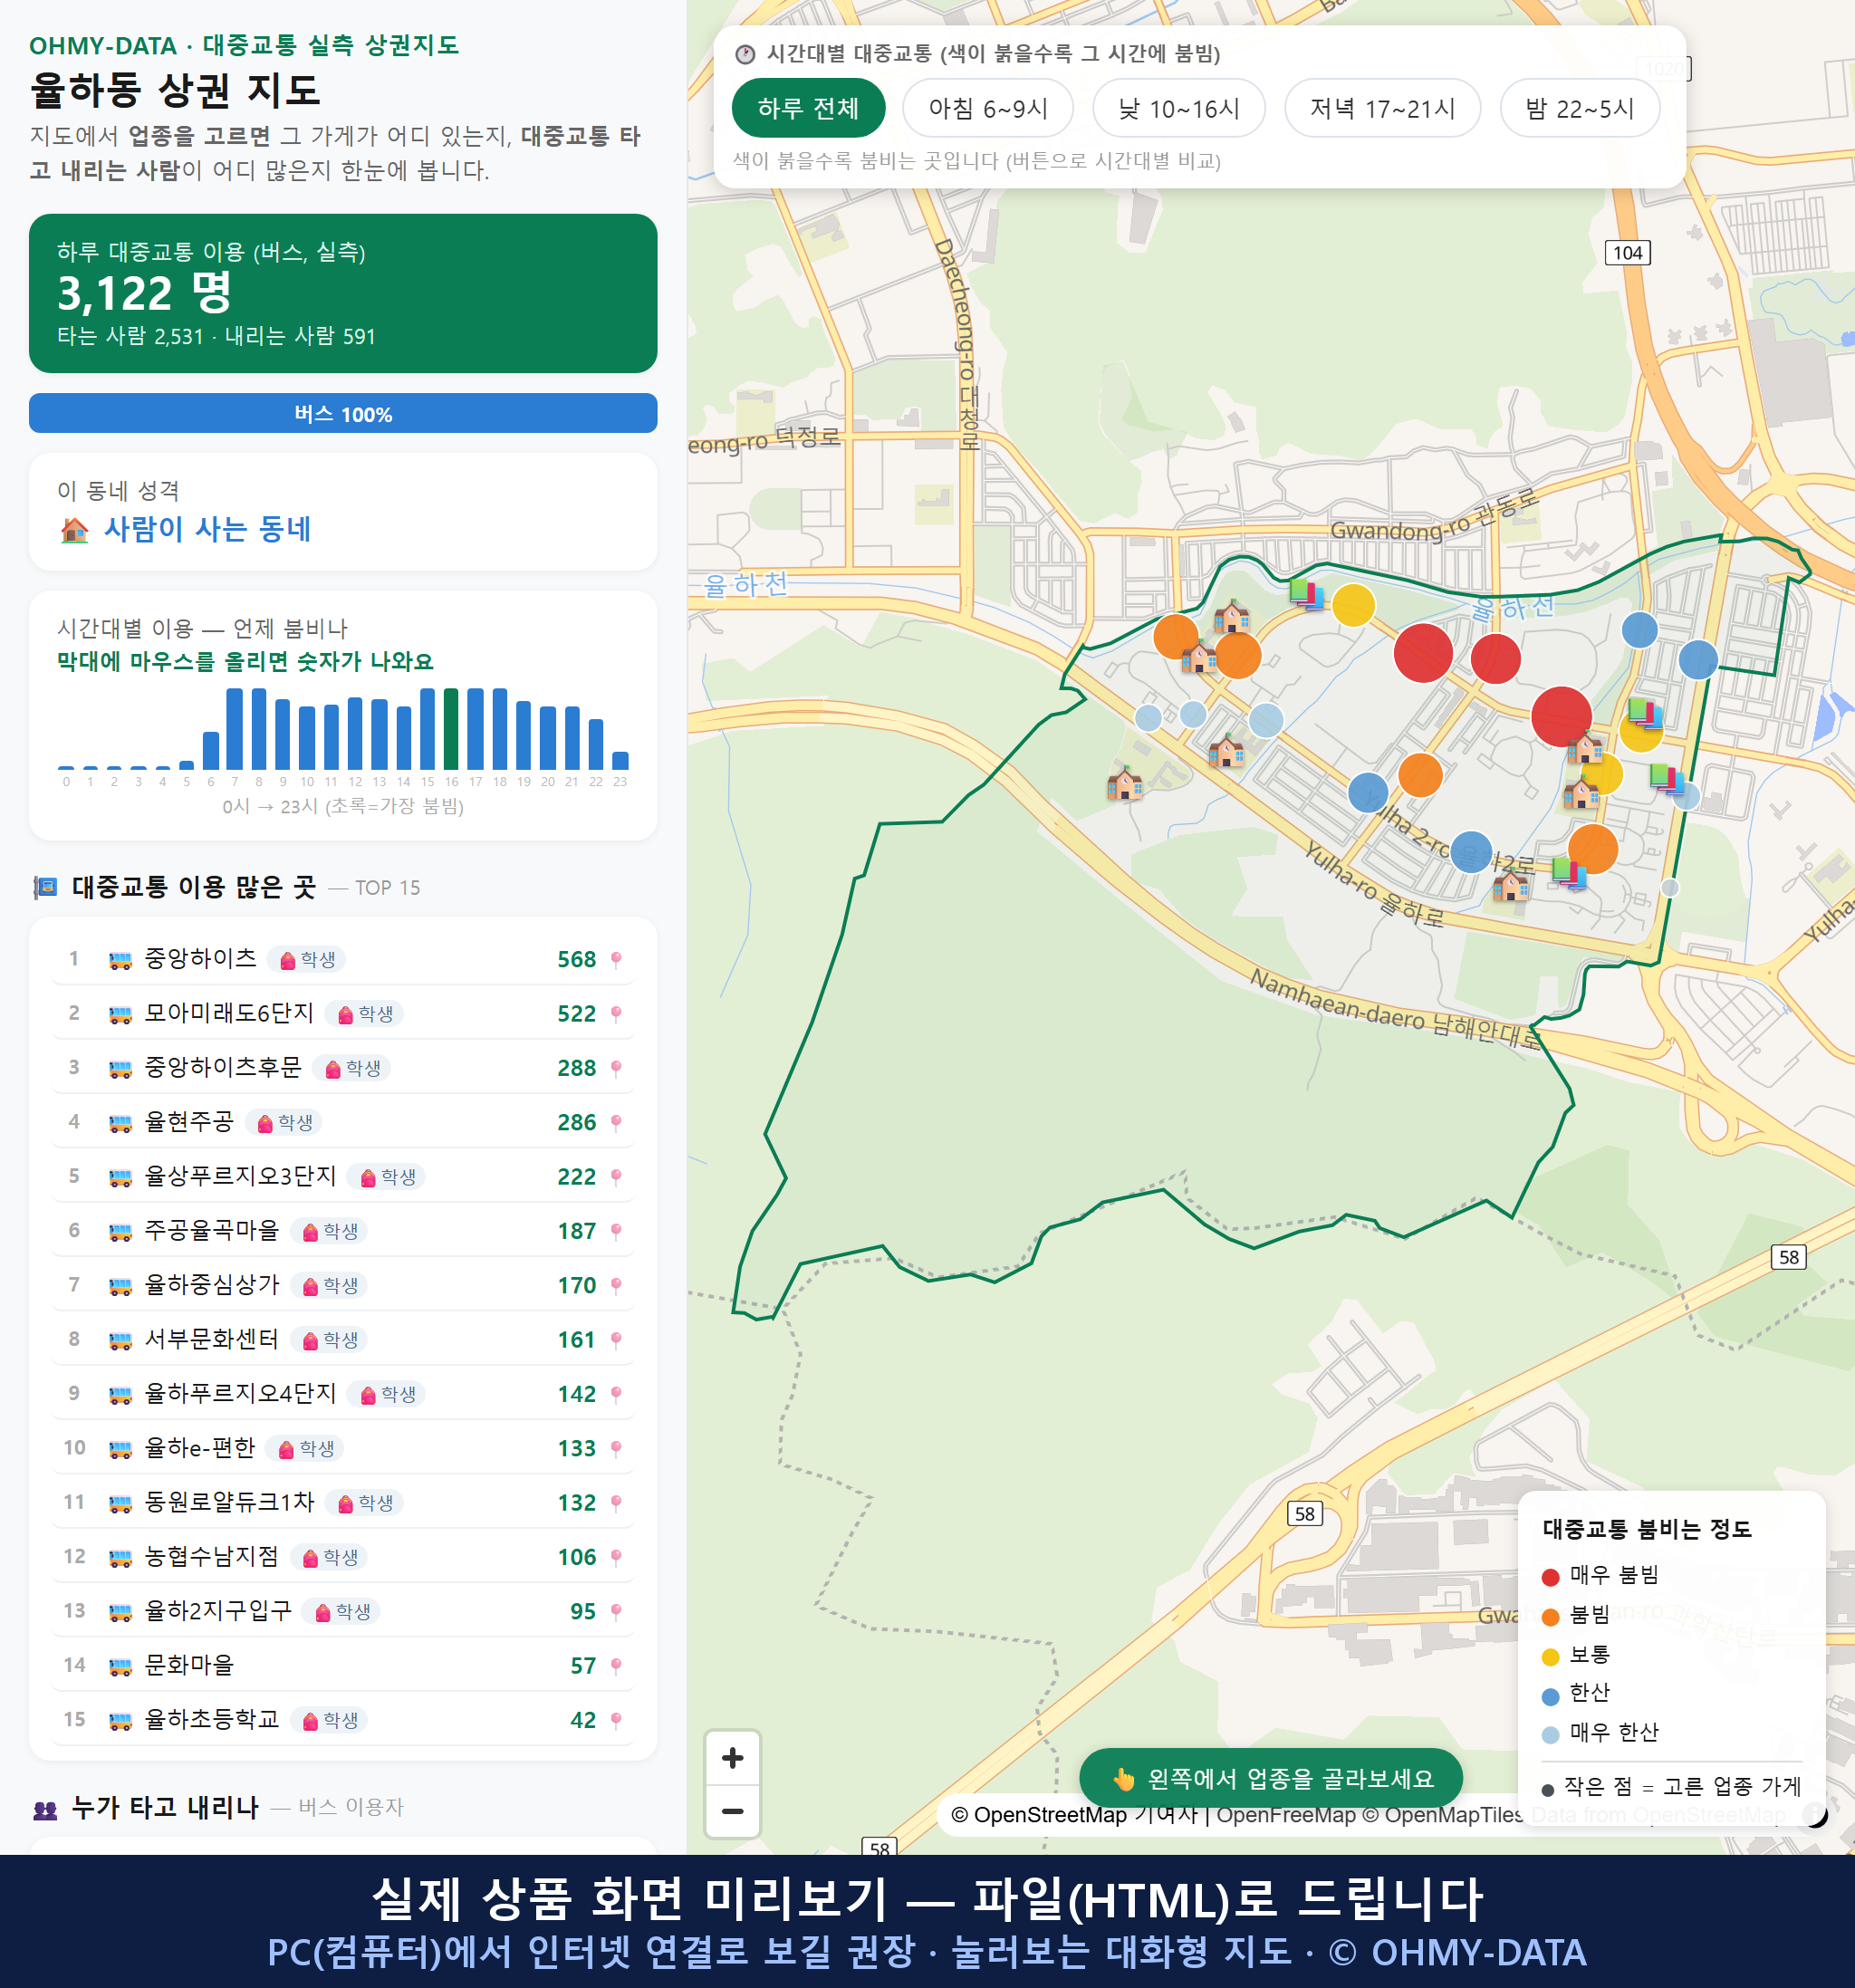The height and width of the screenshot is (1988, 1855).
Task: Click the yellow 보통 legend swatch
Action: [x=1550, y=1657]
